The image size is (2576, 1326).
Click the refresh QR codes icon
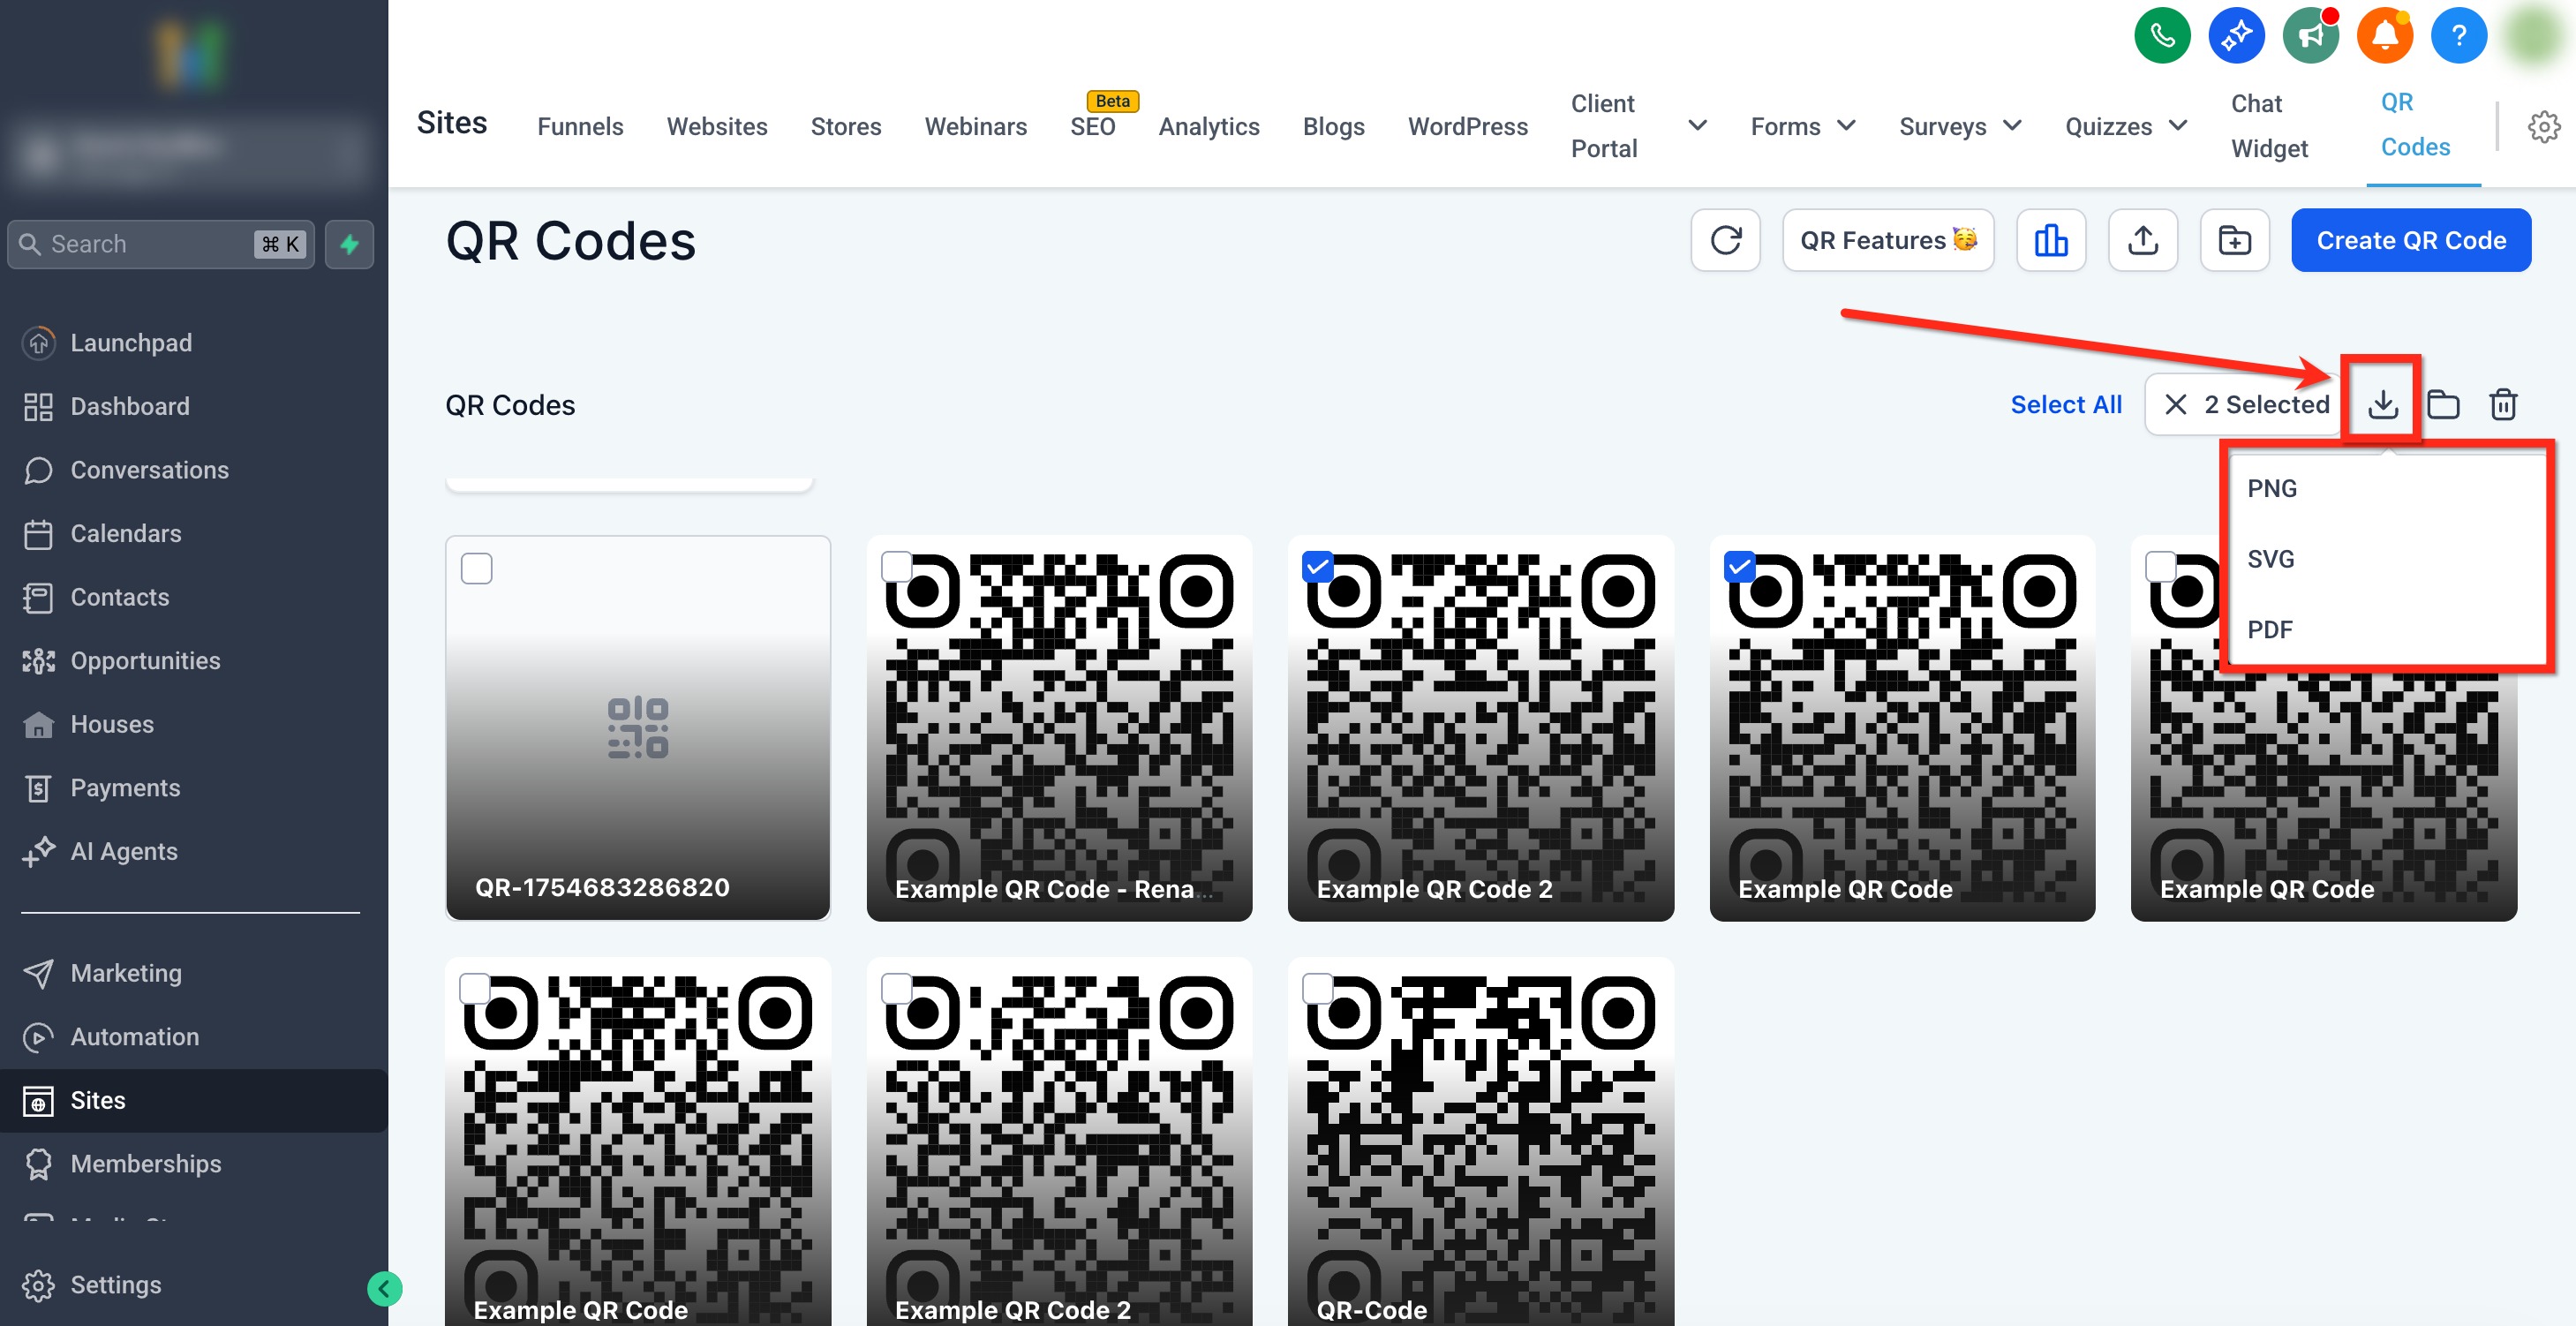click(1725, 240)
